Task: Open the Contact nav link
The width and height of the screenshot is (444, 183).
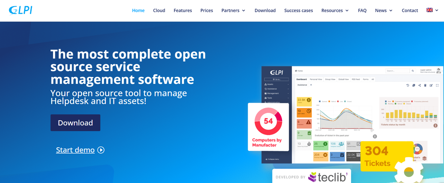Action: coord(410,10)
